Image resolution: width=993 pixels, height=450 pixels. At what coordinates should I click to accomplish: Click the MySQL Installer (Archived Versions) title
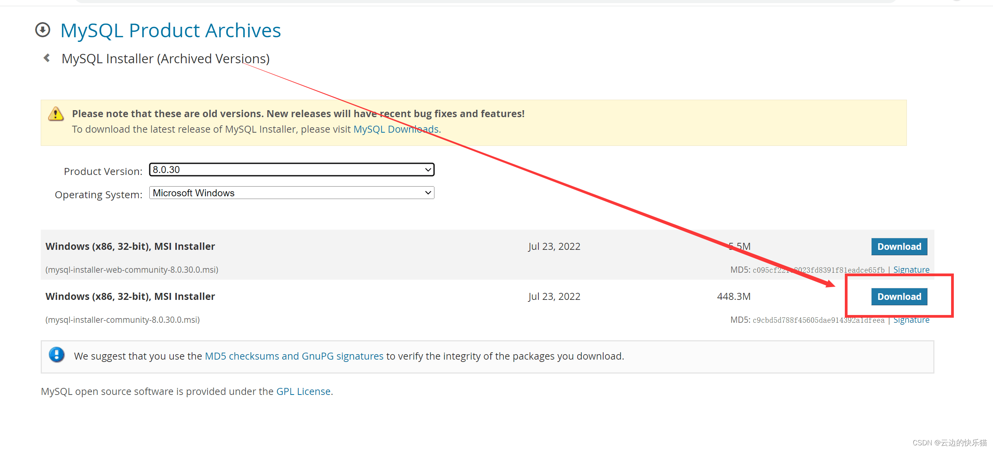(166, 59)
